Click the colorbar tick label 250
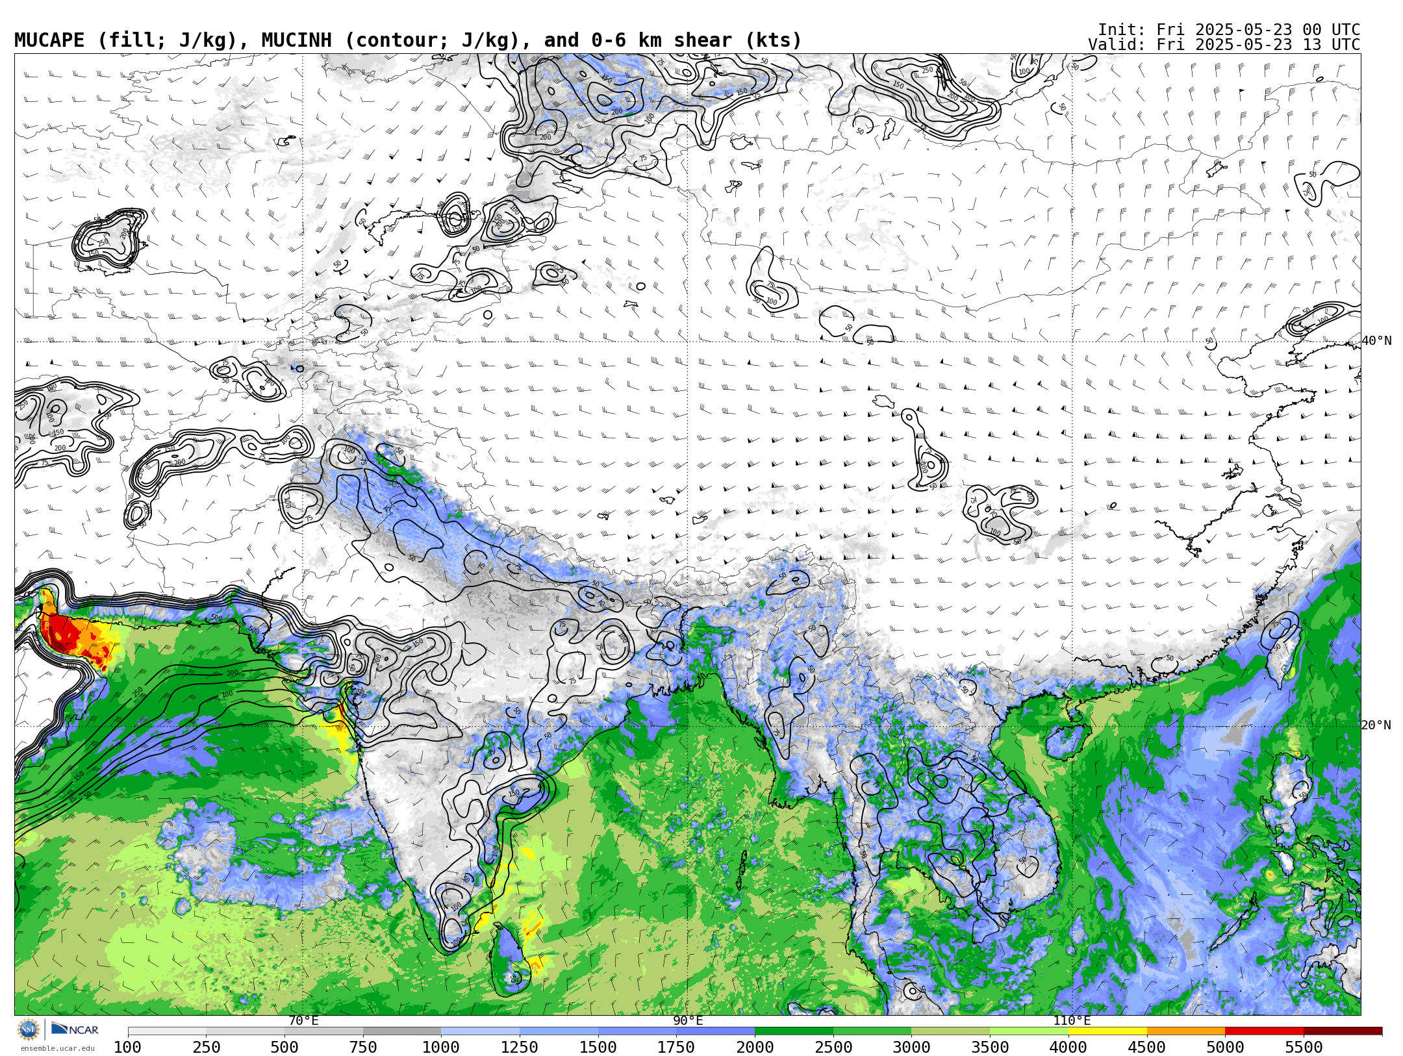Screen dimensions: 1403x1056 [x=206, y=1048]
